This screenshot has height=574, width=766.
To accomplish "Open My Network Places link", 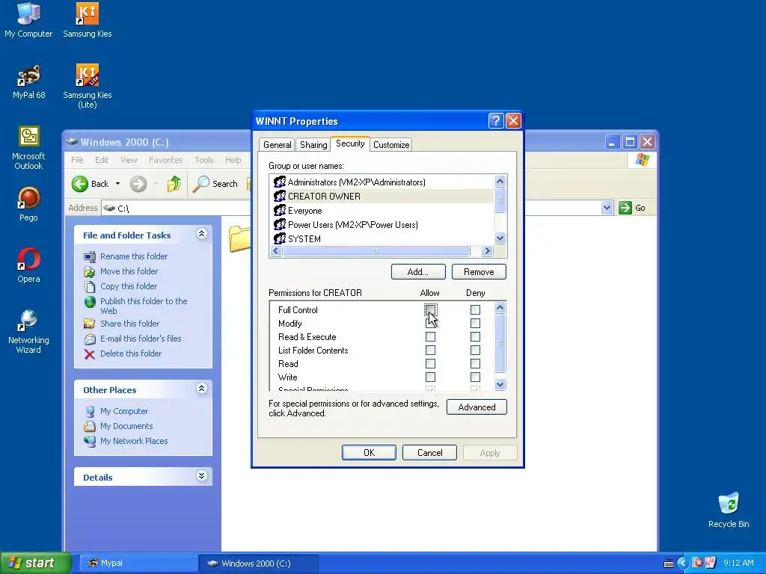I will [x=133, y=441].
